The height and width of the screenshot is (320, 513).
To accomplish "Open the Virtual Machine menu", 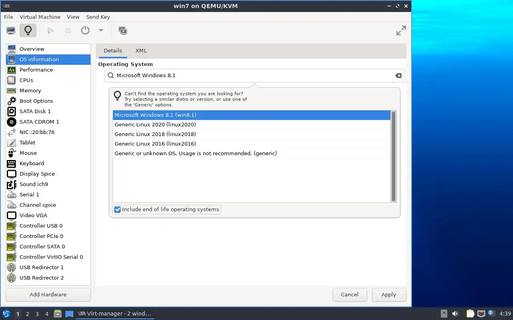I will click(40, 17).
